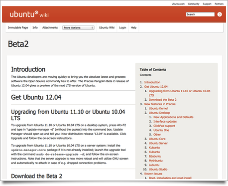Open the Ubuntu.com top link
Image resolution: width=228 pixels, height=186 pixels.
point(178,4)
